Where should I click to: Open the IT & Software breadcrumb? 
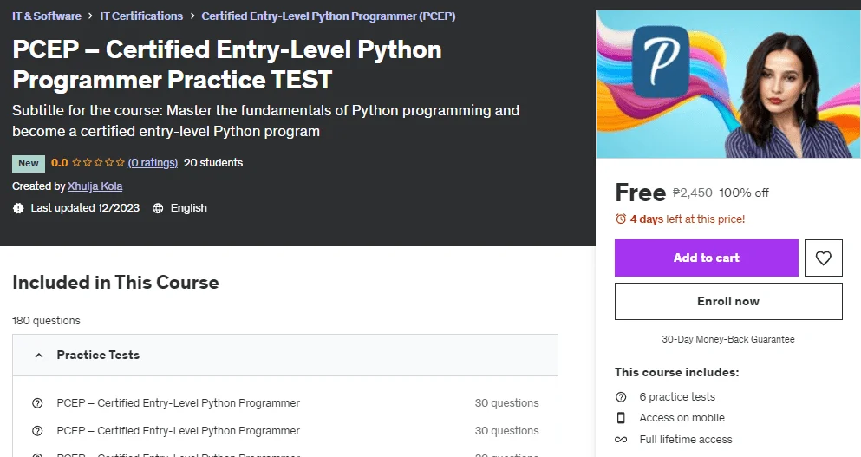tap(47, 16)
